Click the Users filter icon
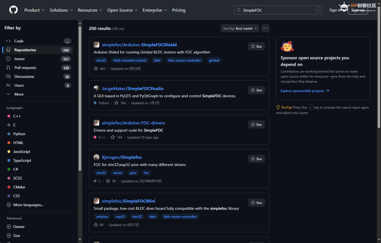Viewport: 381px width, 243px height. [8, 85]
